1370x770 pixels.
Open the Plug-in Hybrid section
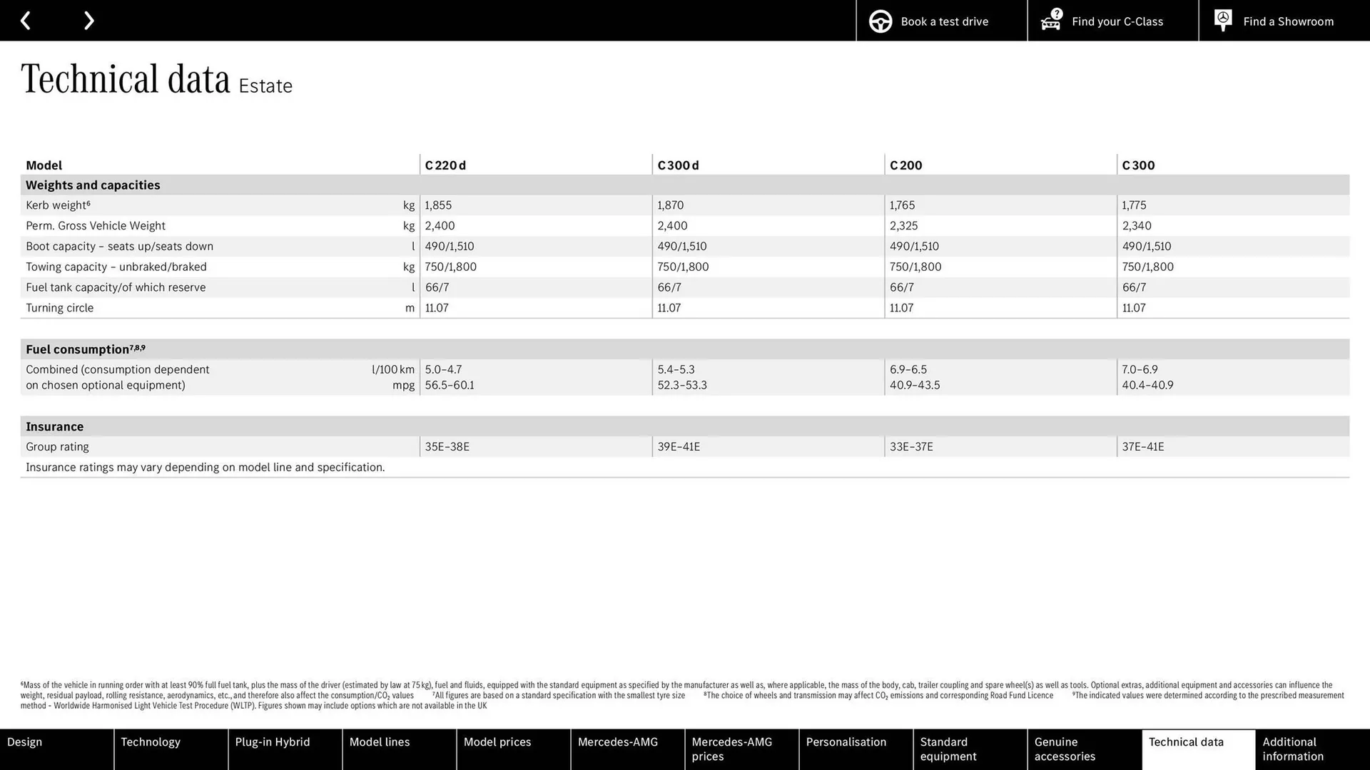[285, 749]
